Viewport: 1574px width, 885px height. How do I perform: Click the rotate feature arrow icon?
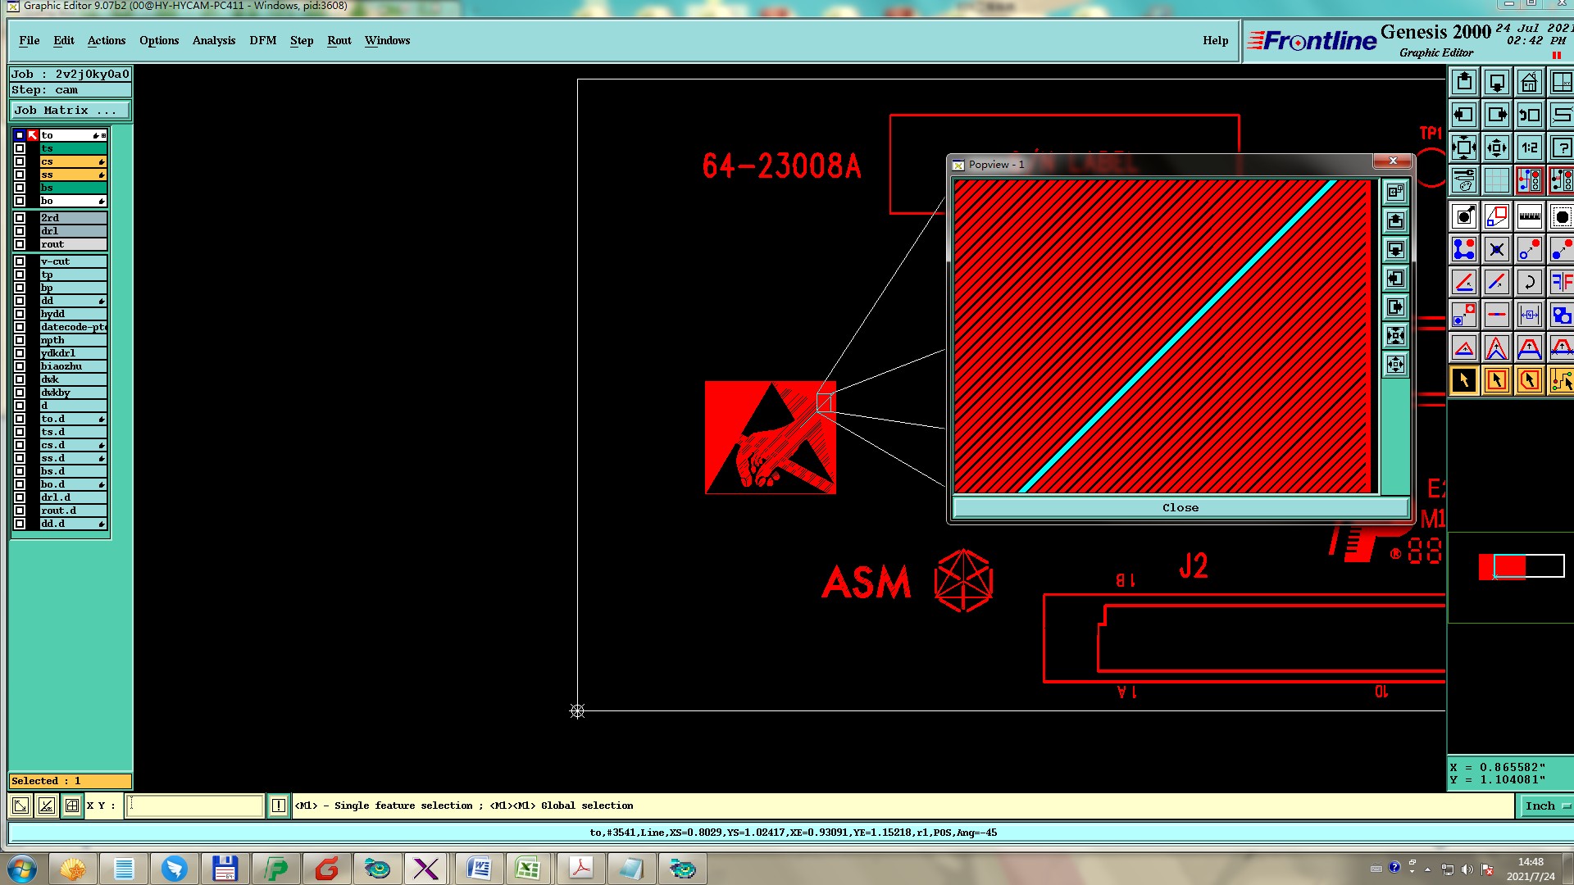click(x=1529, y=283)
